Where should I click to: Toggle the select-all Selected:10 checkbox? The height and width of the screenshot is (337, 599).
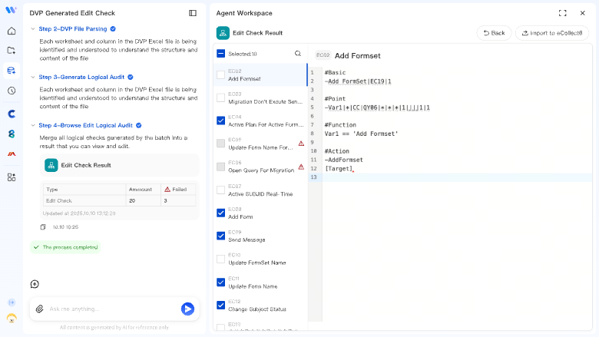pos(221,54)
